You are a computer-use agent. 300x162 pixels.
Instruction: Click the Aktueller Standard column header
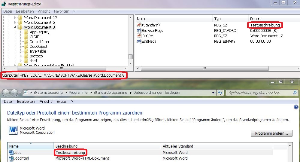217,146
